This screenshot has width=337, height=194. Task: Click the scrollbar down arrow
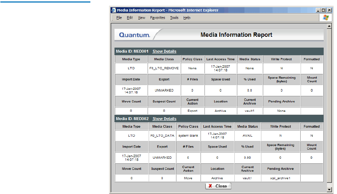tap(329, 189)
